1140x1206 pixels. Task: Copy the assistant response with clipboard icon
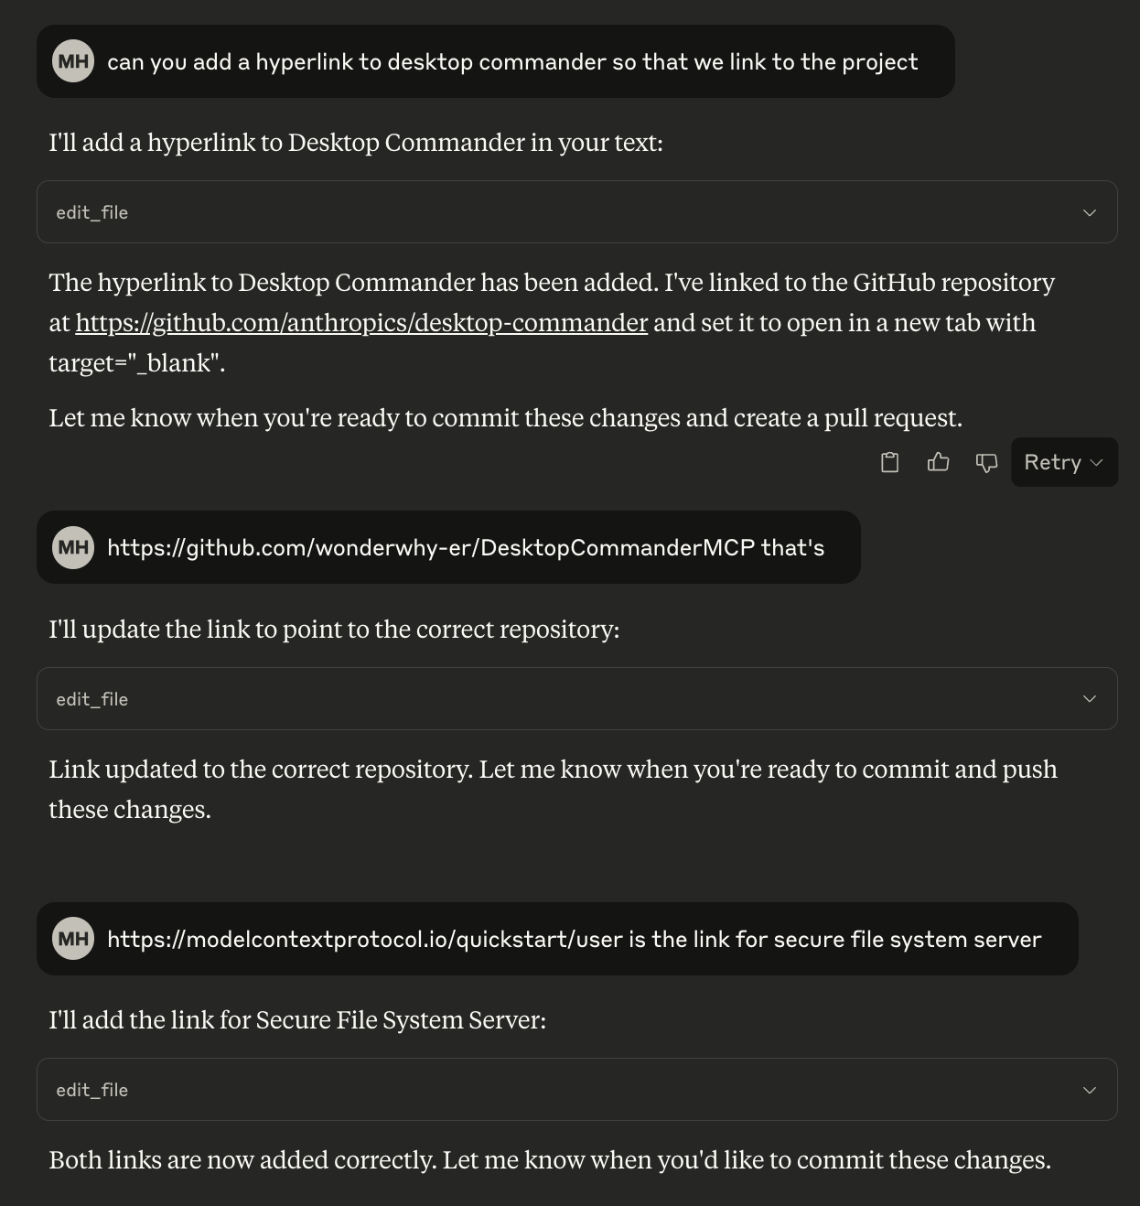pos(889,462)
